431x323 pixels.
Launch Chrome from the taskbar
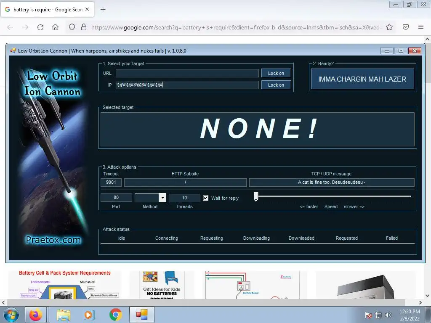coord(116,315)
